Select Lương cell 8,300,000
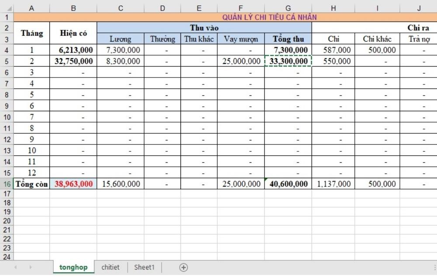437x277 pixels. point(121,61)
